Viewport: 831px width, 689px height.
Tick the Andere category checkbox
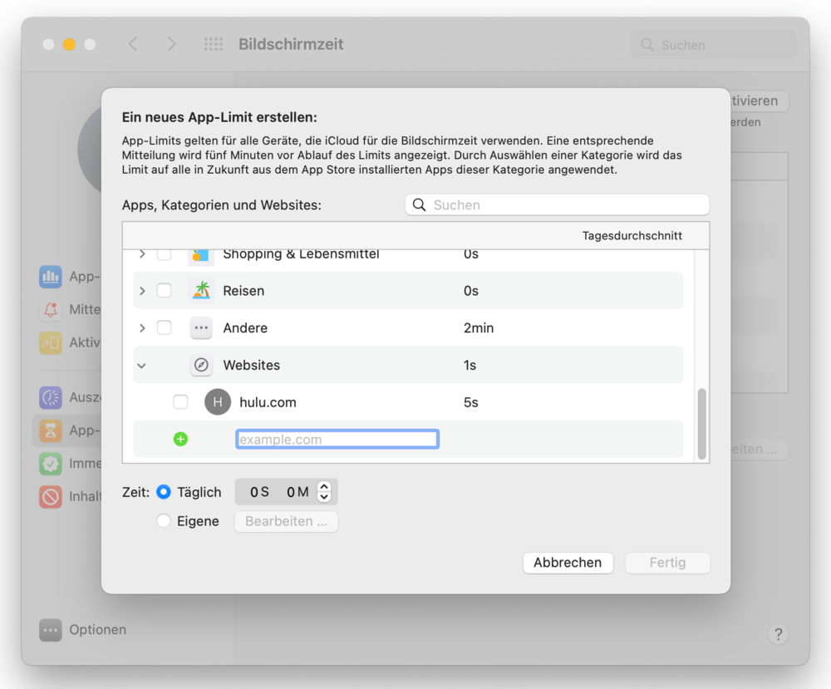[x=165, y=328]
